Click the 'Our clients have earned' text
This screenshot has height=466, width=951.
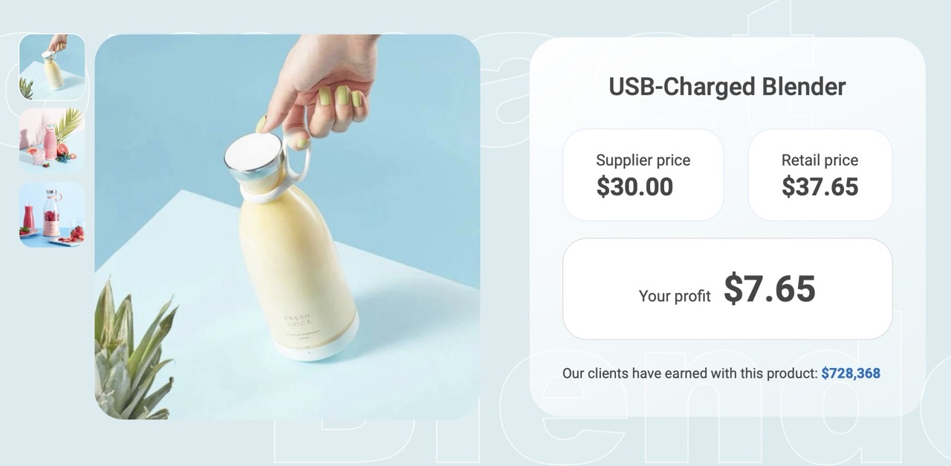point(689,373)
